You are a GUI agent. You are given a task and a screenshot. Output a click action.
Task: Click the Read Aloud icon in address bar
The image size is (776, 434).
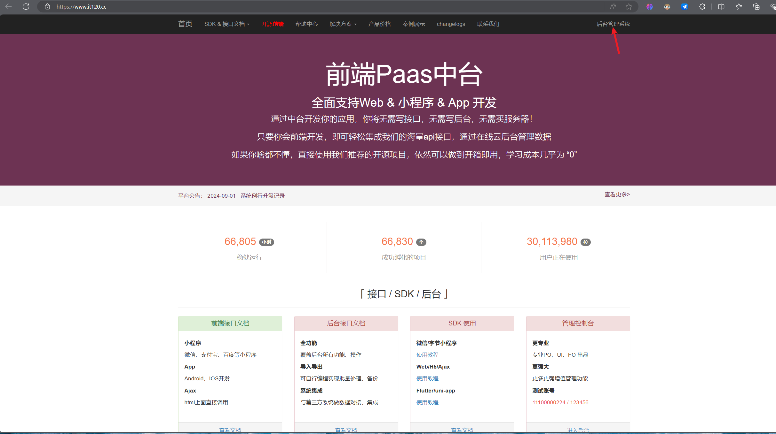(x=613, y=7)
